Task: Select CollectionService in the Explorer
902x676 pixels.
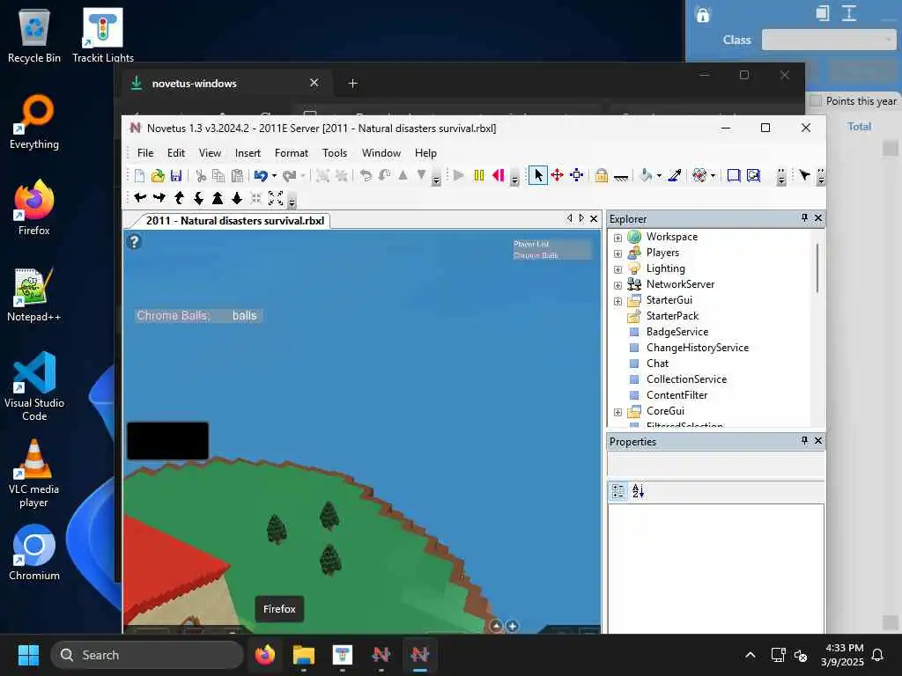Action: point(686,378)
